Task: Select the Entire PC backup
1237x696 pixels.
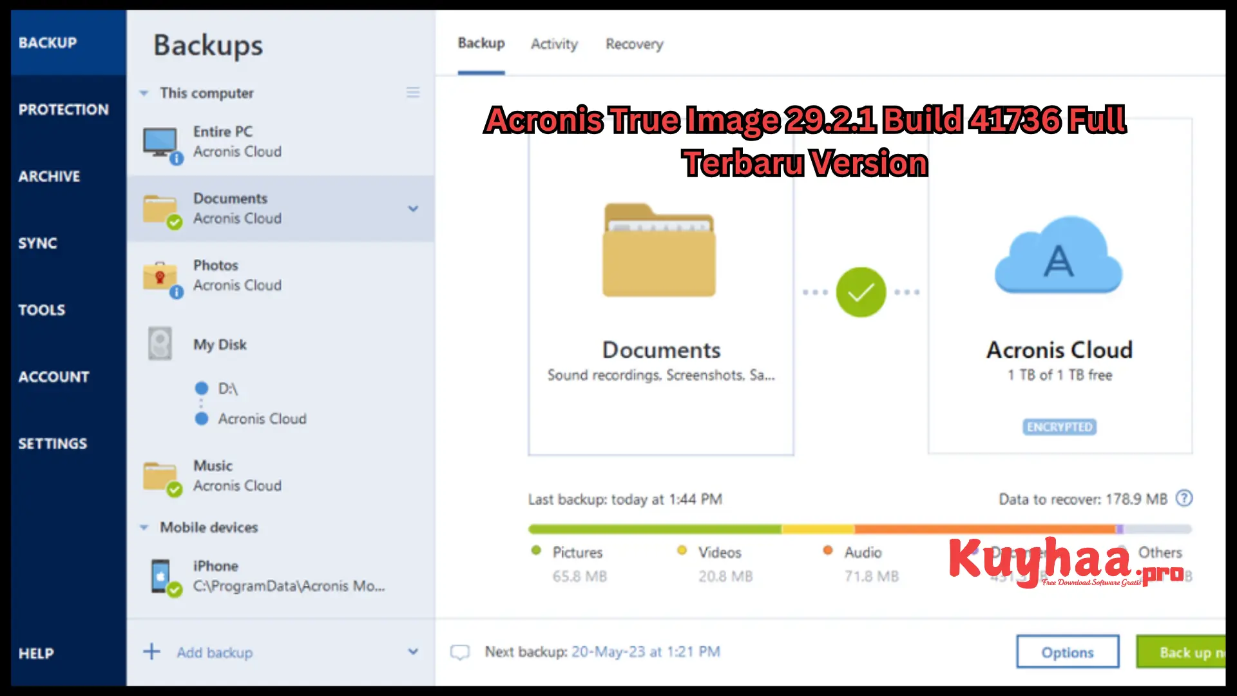Action: (281, 142)
